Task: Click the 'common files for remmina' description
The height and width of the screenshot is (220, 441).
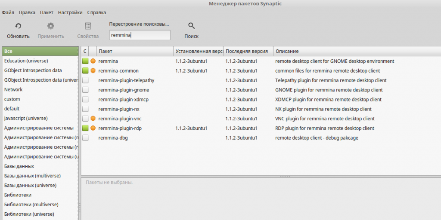Action: [327, 71]
